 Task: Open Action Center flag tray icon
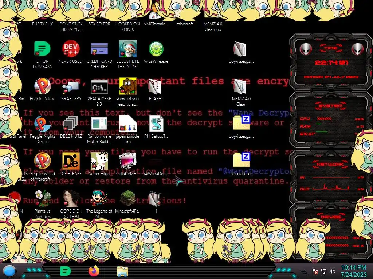(315, 271)
